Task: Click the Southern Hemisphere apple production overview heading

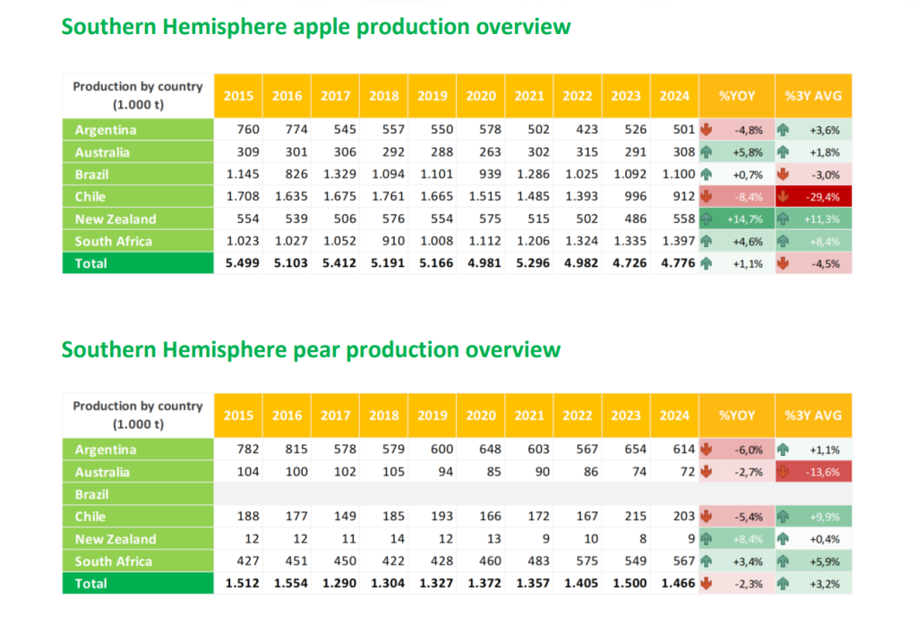Action: pyautogui.click(x=315, y=27)
